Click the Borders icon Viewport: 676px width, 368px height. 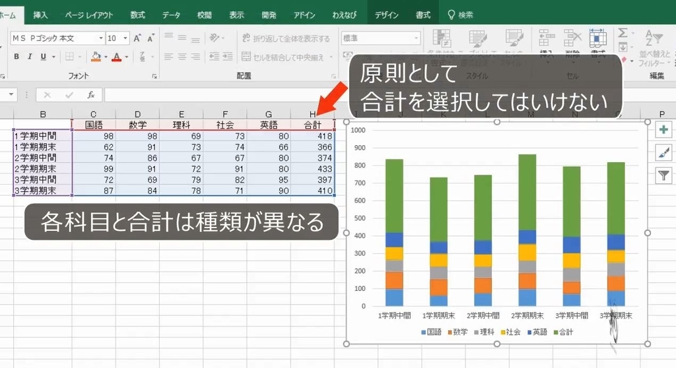tap(69, 57)
